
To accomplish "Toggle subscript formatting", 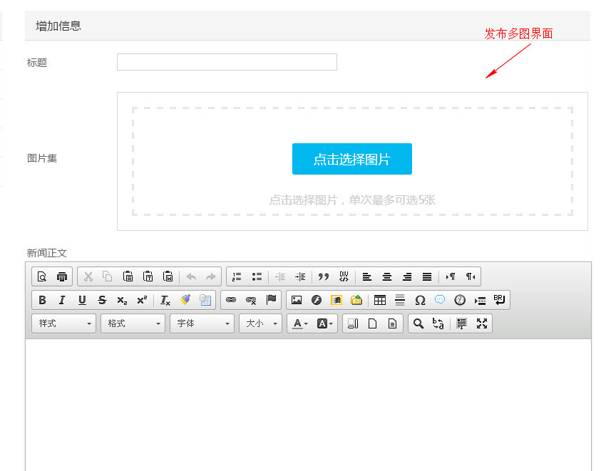I will 122,300.
